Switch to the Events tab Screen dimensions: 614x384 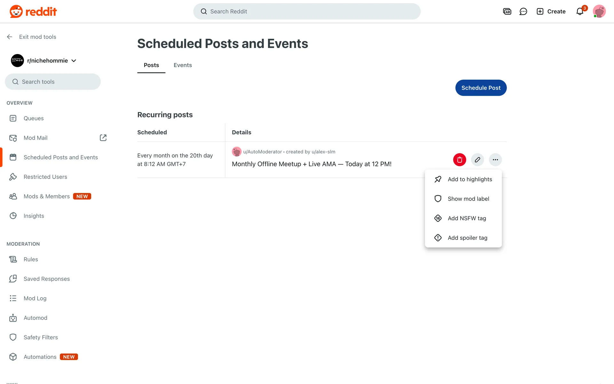[183, 65]
